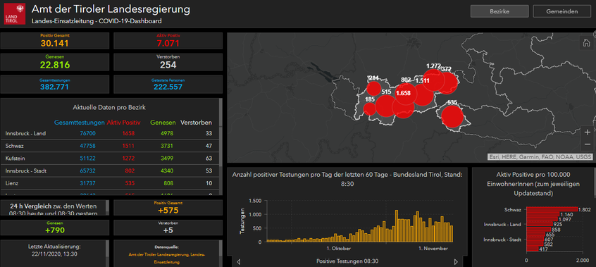Click the Verstorben column header
Viewport: 596px width, 267px height.
point(196,123)
